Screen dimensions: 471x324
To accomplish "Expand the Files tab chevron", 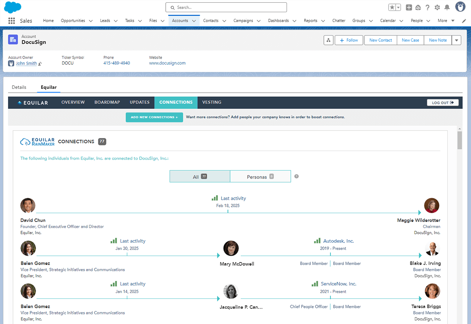I will [x=162, y=21].
